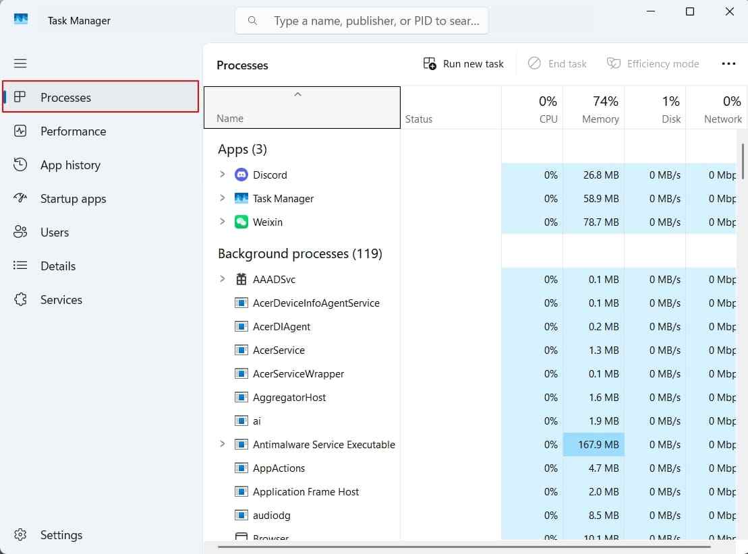This screenshot has width=748, height=554.
Task: Click the End task circle-slash icon
Action: pos(534,63)
